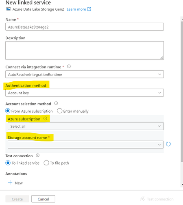Image resolution: width=183 pixels, height=205 pixels.
Task: Expand the Storage account name dropdown
Action: click(x=86, y=145)
